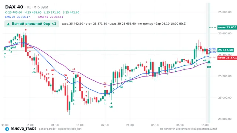This screenshot has height=133, width=237.
Task: Click the 'EMA 20 25 386.17' legend
Action: [17, 17]
